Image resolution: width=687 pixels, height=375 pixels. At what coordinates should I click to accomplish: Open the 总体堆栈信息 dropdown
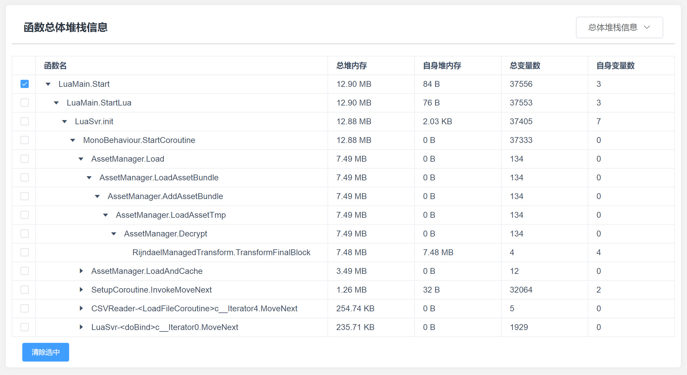click(619, 27)
